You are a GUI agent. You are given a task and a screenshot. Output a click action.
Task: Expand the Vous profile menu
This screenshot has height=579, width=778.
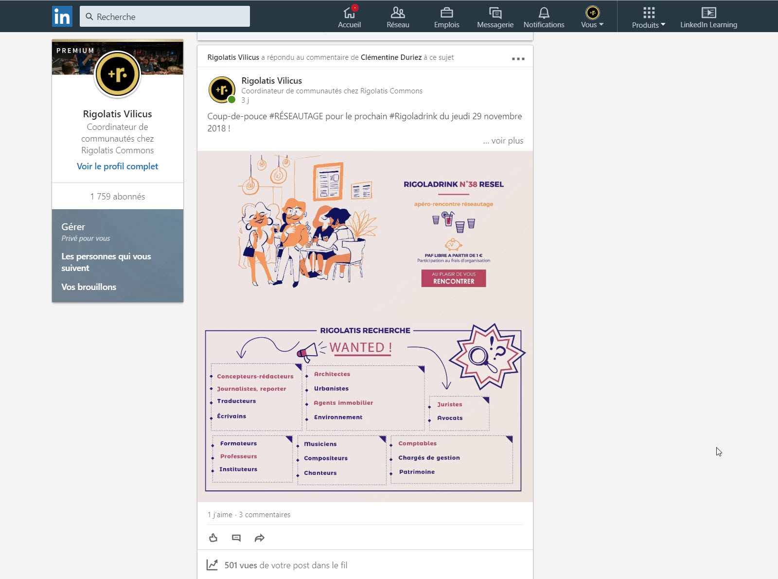[592, 17]
